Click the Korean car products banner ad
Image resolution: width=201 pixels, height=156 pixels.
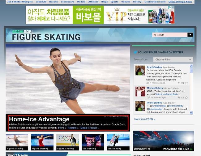point(100,15)
